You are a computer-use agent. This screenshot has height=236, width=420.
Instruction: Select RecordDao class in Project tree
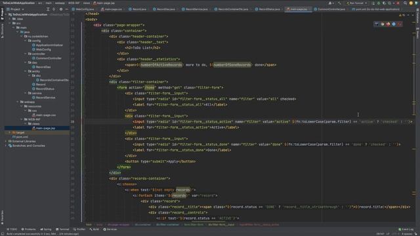[41, 67]
